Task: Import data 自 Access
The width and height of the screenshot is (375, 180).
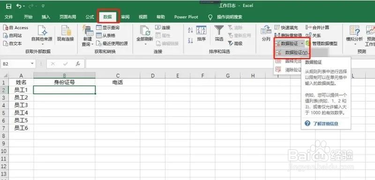Action: (x=16, y=28)
